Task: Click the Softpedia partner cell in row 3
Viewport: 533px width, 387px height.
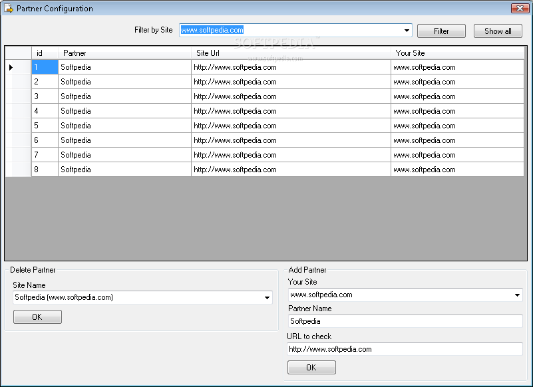Action: pos(124,96)
